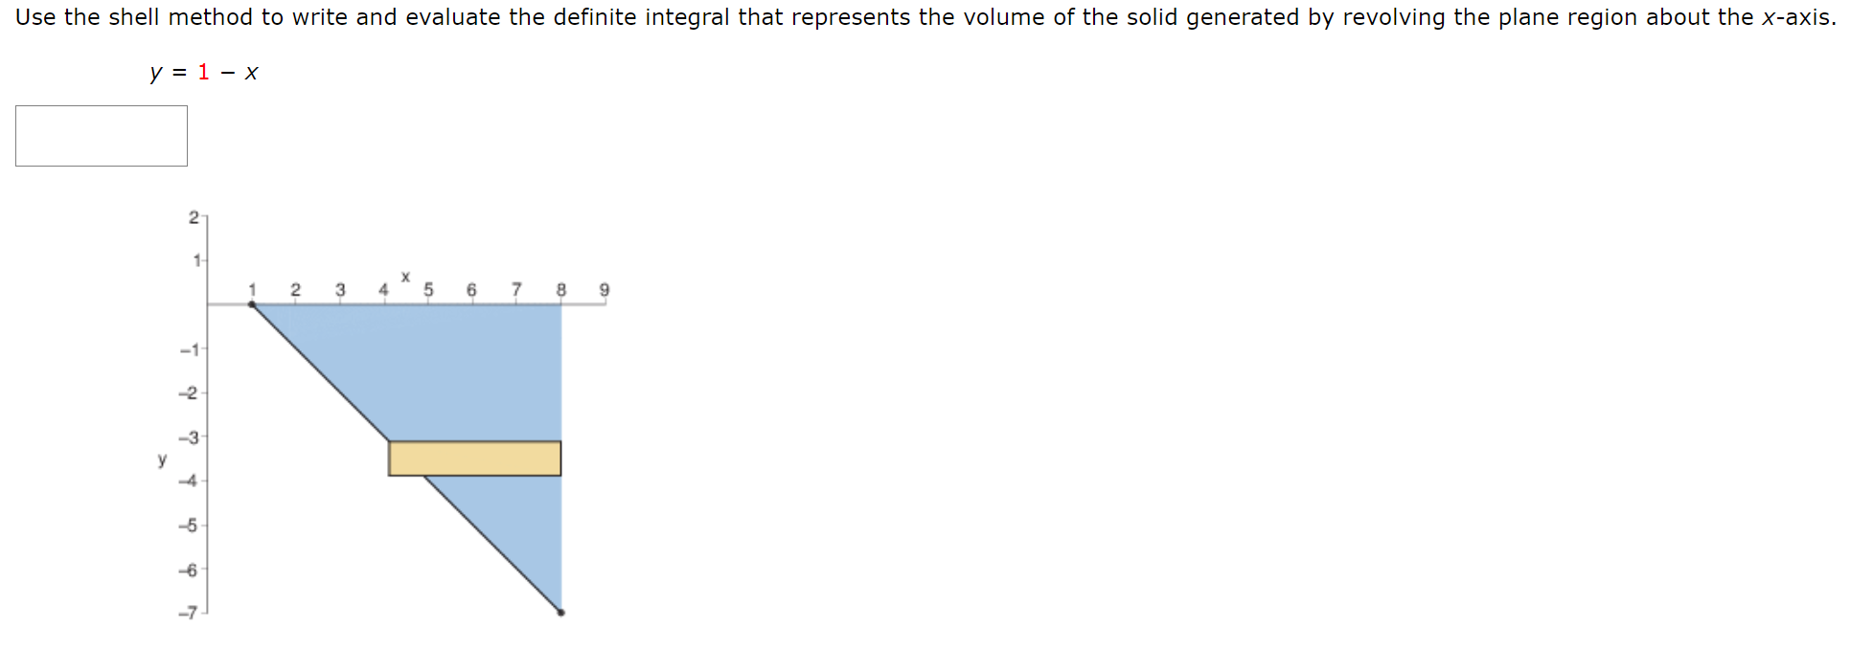This screenshot has width=1850, height=649.
Task: Click the yellow representative rectangle in the graph
Action: [473, 458]
